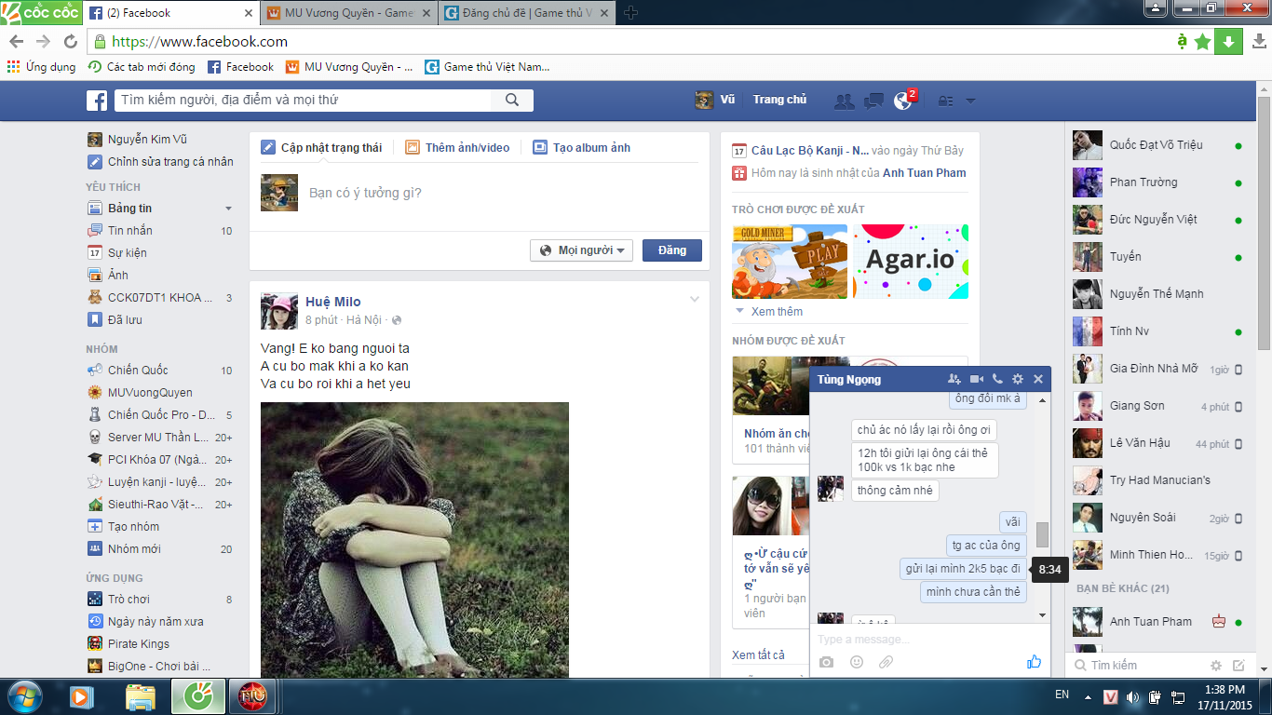Click the chat window scrollbar thumb
The image size is (1272, 715).
click(1042, 534)
